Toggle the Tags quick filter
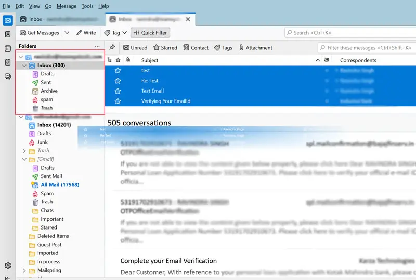416x280 pixels. pos(223,48)
